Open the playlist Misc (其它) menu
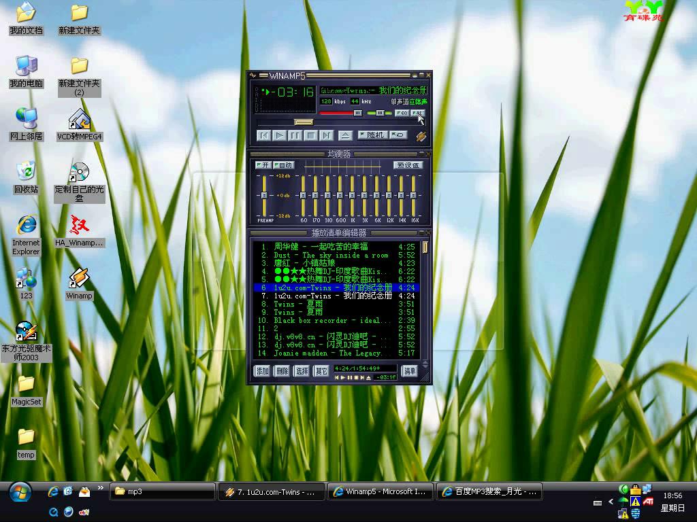 click(x=321, y=371)
